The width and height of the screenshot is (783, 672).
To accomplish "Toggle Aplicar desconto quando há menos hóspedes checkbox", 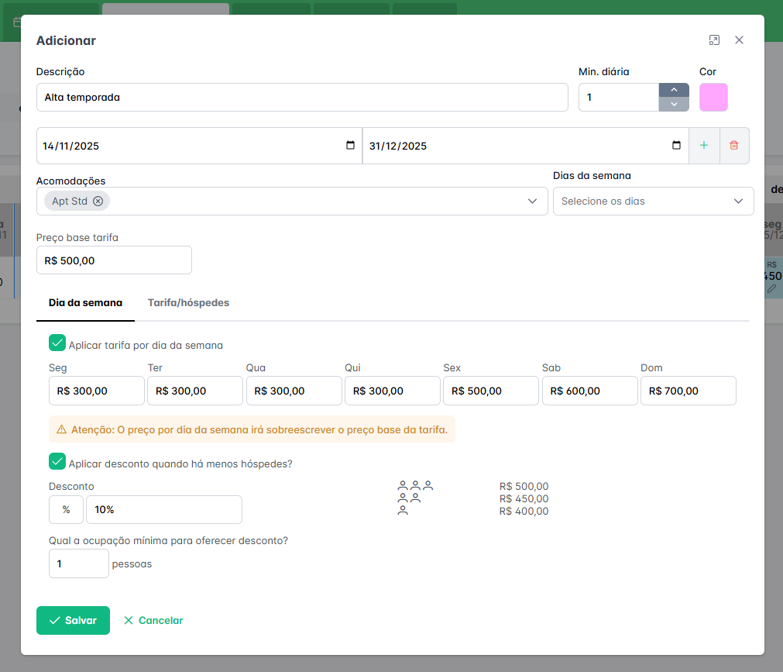I will point(57,462).
